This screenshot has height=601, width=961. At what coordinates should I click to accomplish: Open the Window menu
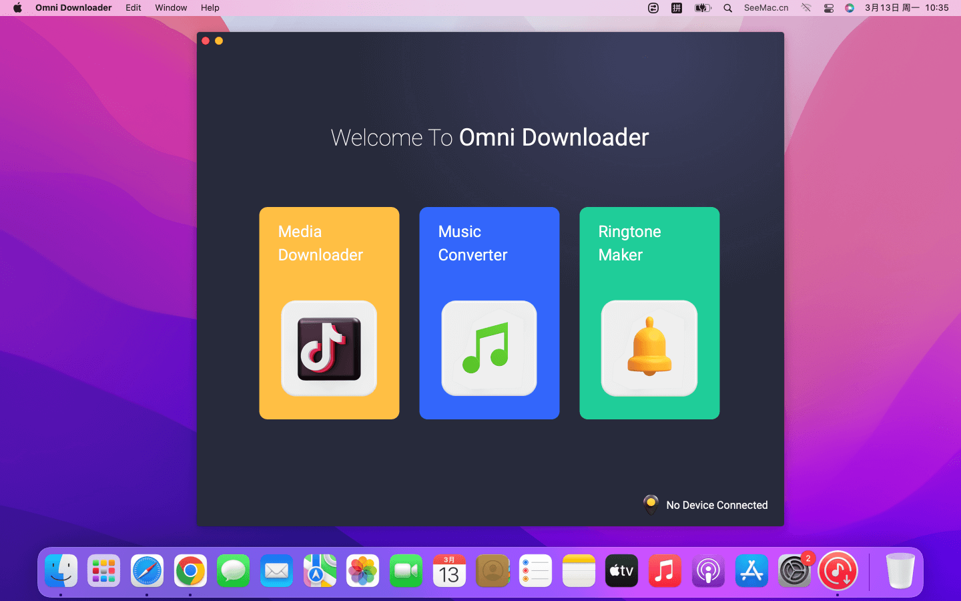click(171, 8)
